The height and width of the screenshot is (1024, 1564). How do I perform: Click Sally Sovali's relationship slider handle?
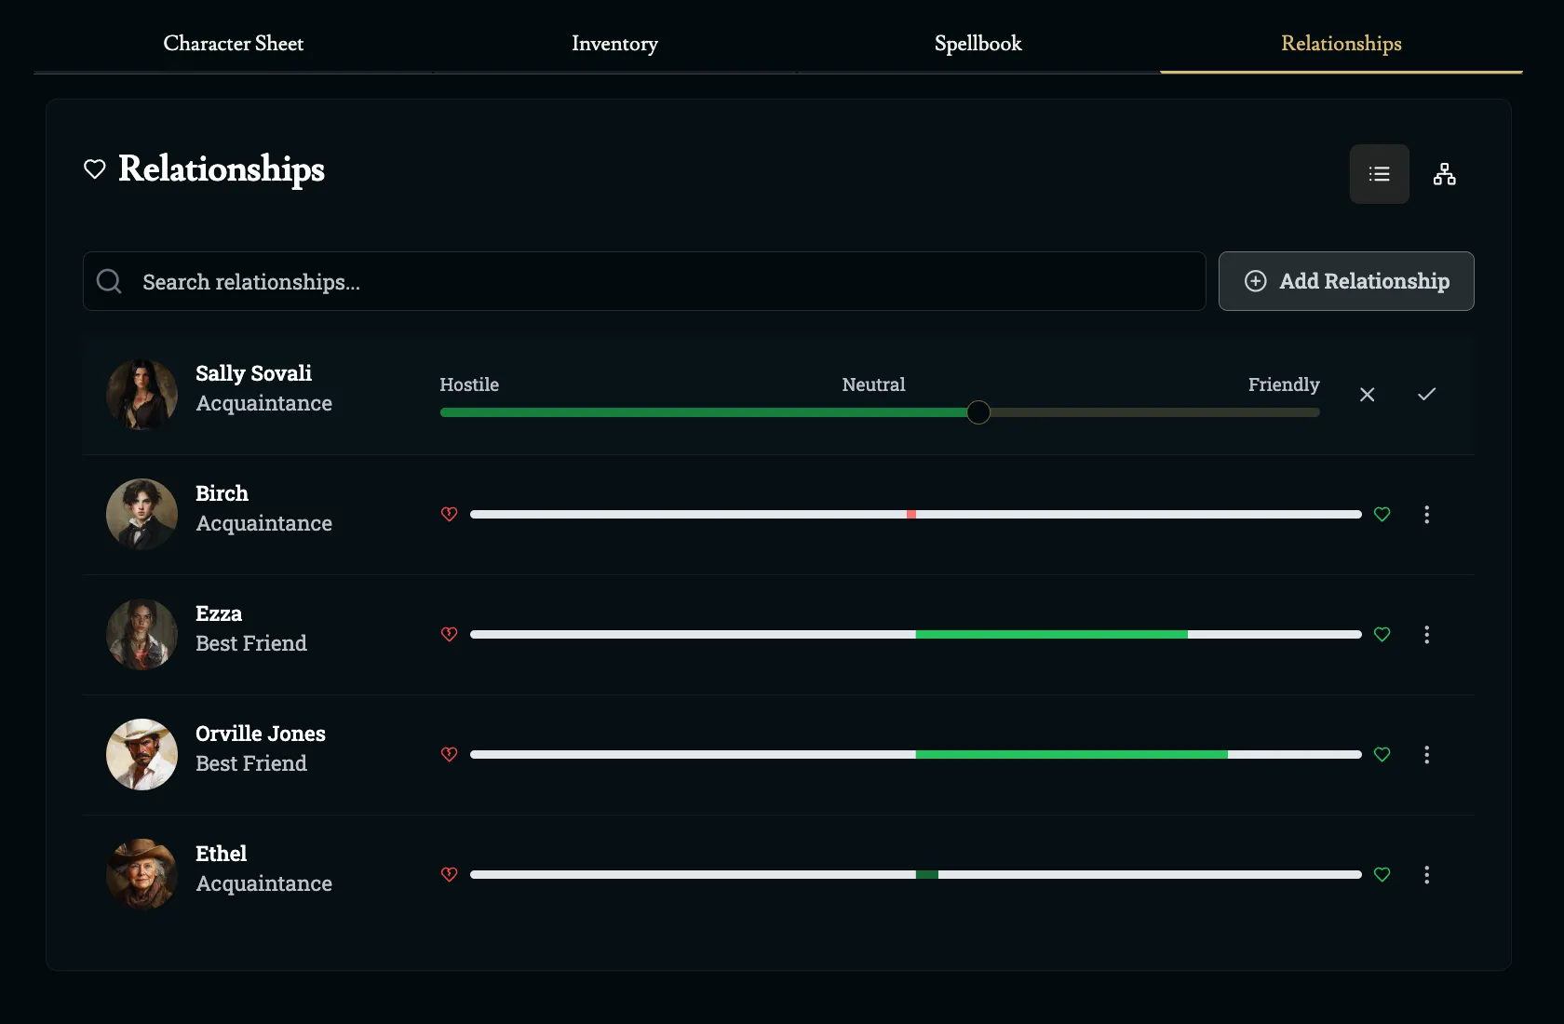pyautogui.click(x=977, y=412)
